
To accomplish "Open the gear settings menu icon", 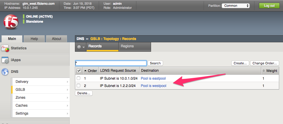I will 81,47.
